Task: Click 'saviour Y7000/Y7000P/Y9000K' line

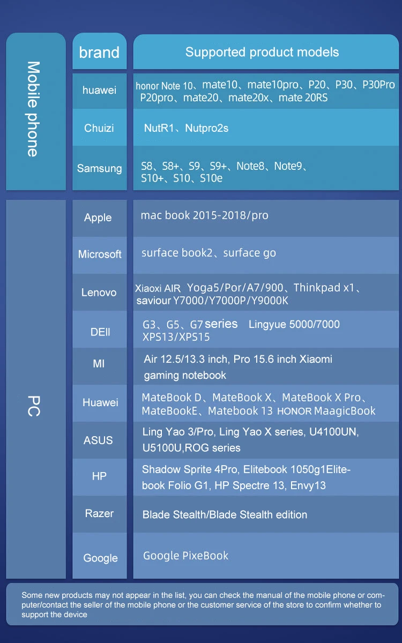Action: [x=212, y=301]
